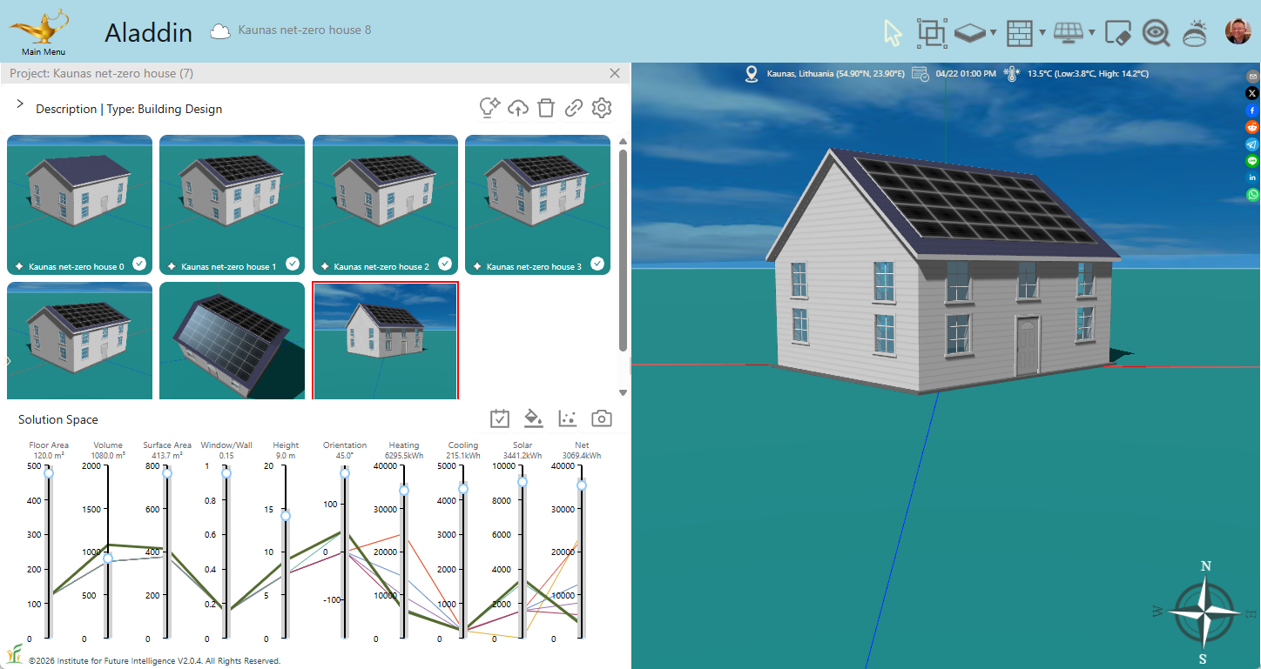Viewport: 1261px width, 669px height.
Task: Click the cloud upload icon in project panel
Action: click(x=518, y=108)
